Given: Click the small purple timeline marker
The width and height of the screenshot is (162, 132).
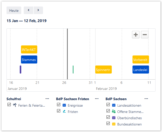Looking at the screenshot, I should pos(20,70).
